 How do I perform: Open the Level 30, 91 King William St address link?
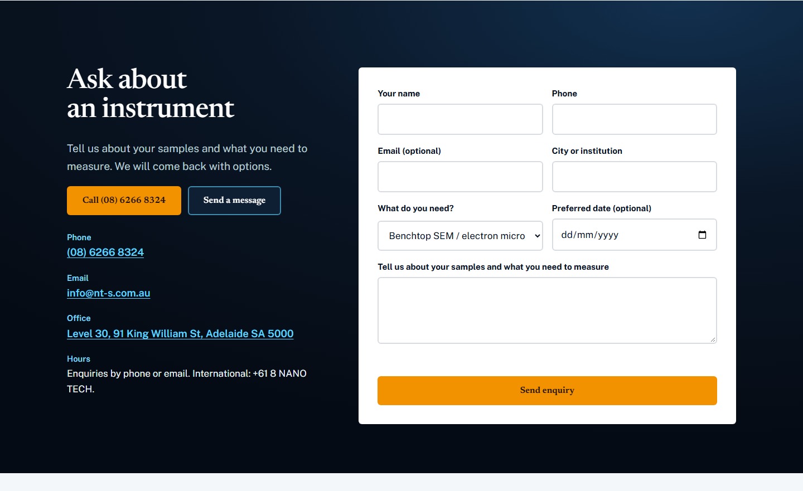pos(180,334)
